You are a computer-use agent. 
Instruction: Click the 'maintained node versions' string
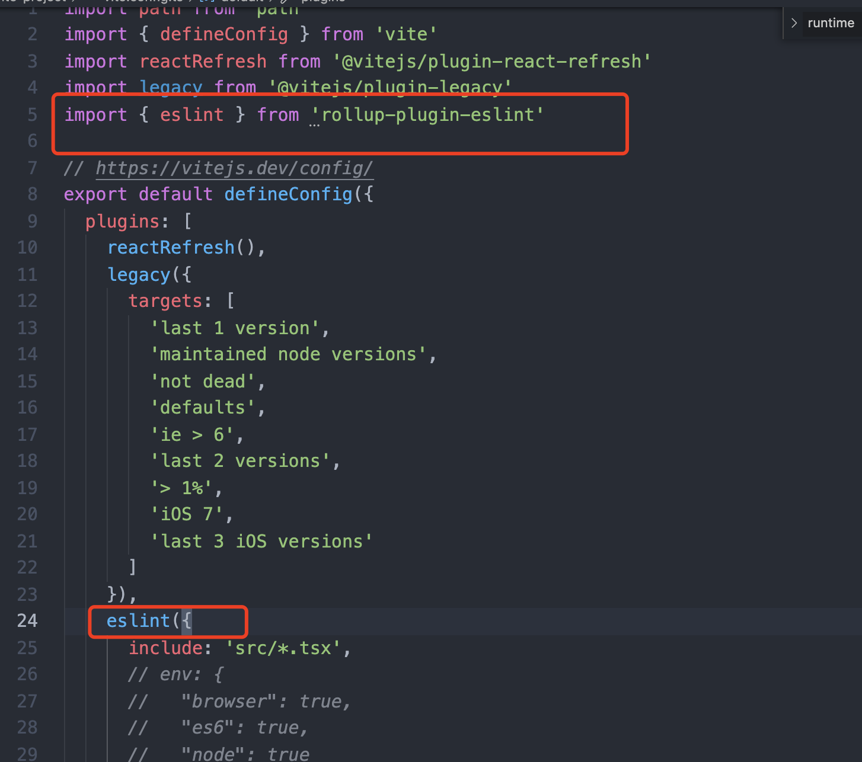point(288,354)
